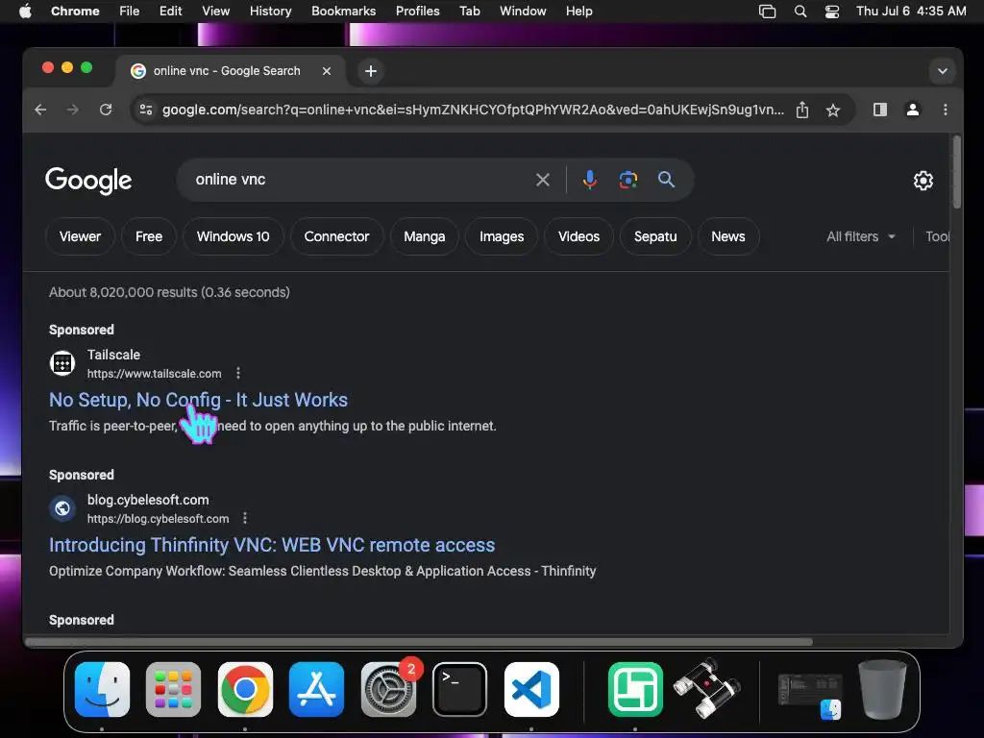Viewport: 984px width, 738px height.
Task: Open Control Center in menu bar
Action: (832, 12)
